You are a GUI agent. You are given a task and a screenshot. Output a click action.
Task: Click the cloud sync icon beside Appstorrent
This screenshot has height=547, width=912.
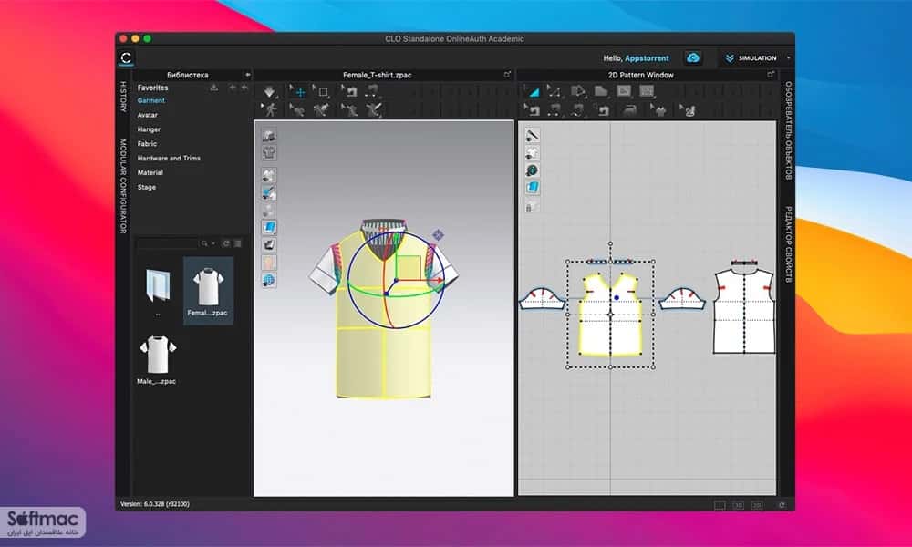pyautogui.click(x=693, y=58)
